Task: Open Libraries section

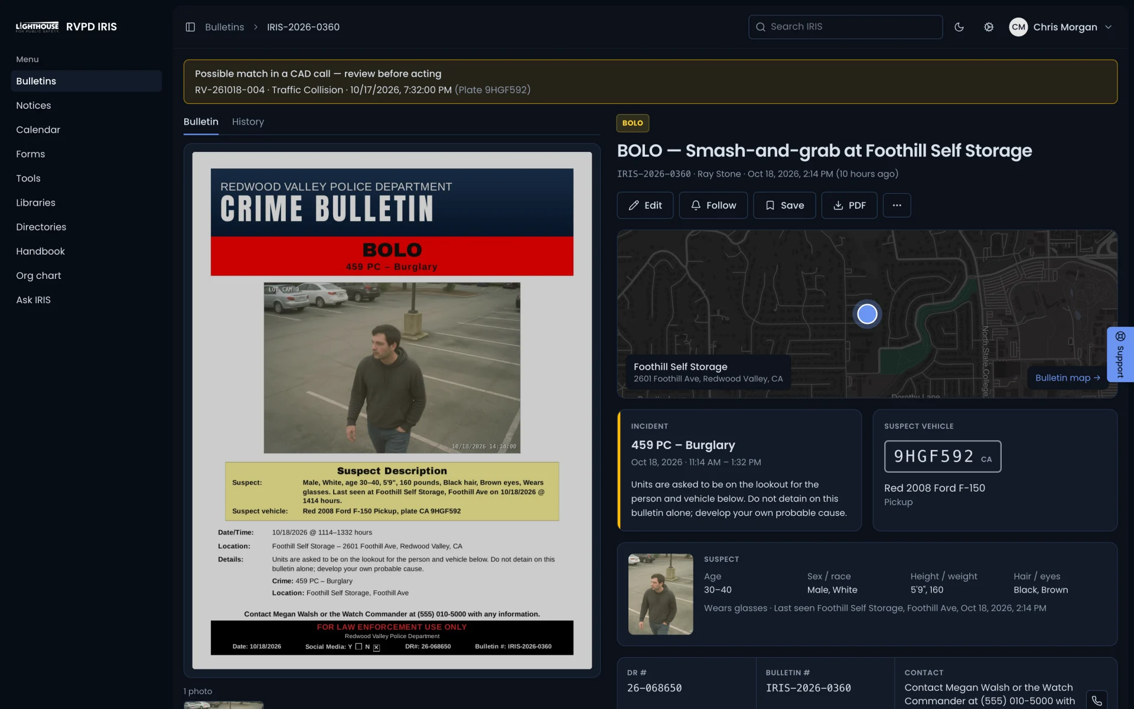Action: [86, 203]
